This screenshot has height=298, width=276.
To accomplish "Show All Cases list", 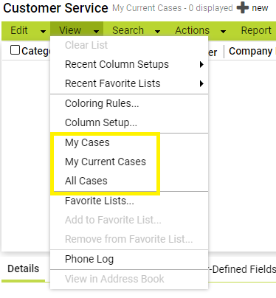I will (86, 181).
